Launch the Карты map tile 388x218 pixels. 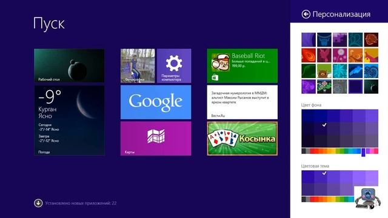point(156,139)
